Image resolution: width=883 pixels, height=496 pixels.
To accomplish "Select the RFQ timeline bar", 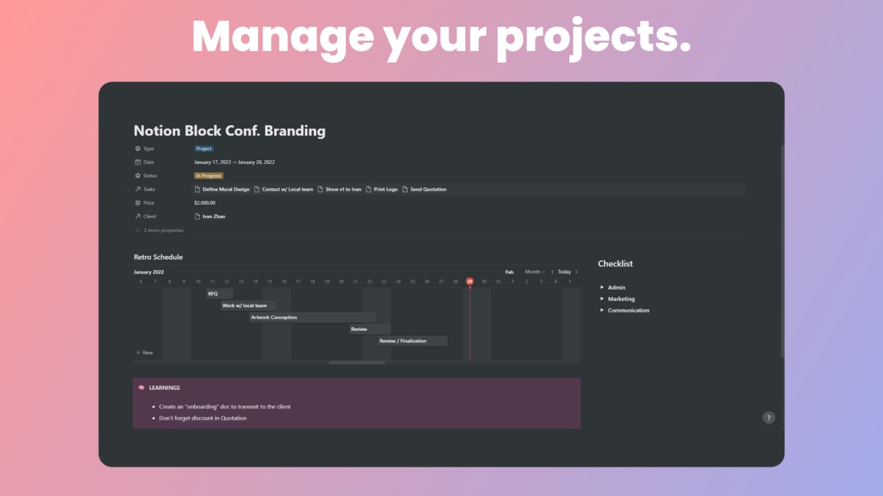I will click(219, 293).
